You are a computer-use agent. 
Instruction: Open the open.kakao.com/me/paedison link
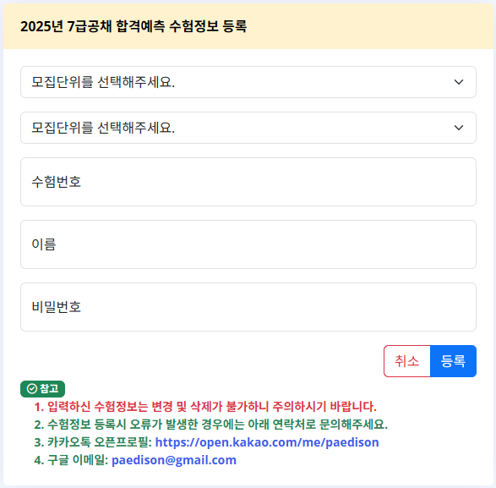coord(267,442)
